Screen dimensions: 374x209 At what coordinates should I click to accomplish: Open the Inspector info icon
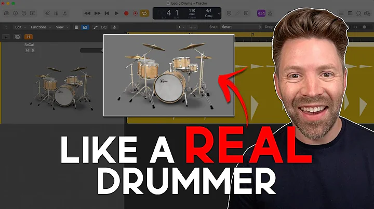(15, 13)
